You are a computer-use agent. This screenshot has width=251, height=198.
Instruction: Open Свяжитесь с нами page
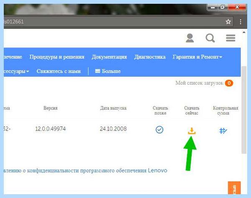[59, 71]
